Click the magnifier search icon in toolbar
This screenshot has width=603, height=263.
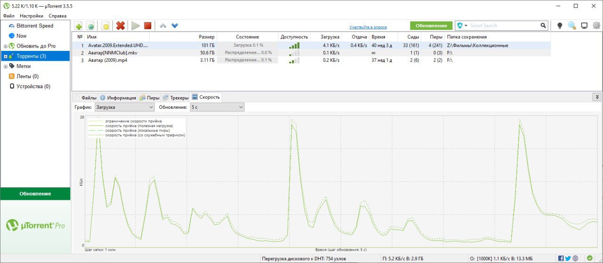[x=572, y=26]
